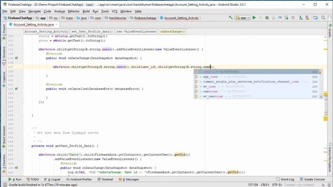Open the VCS menu

[x=114, y=11]
